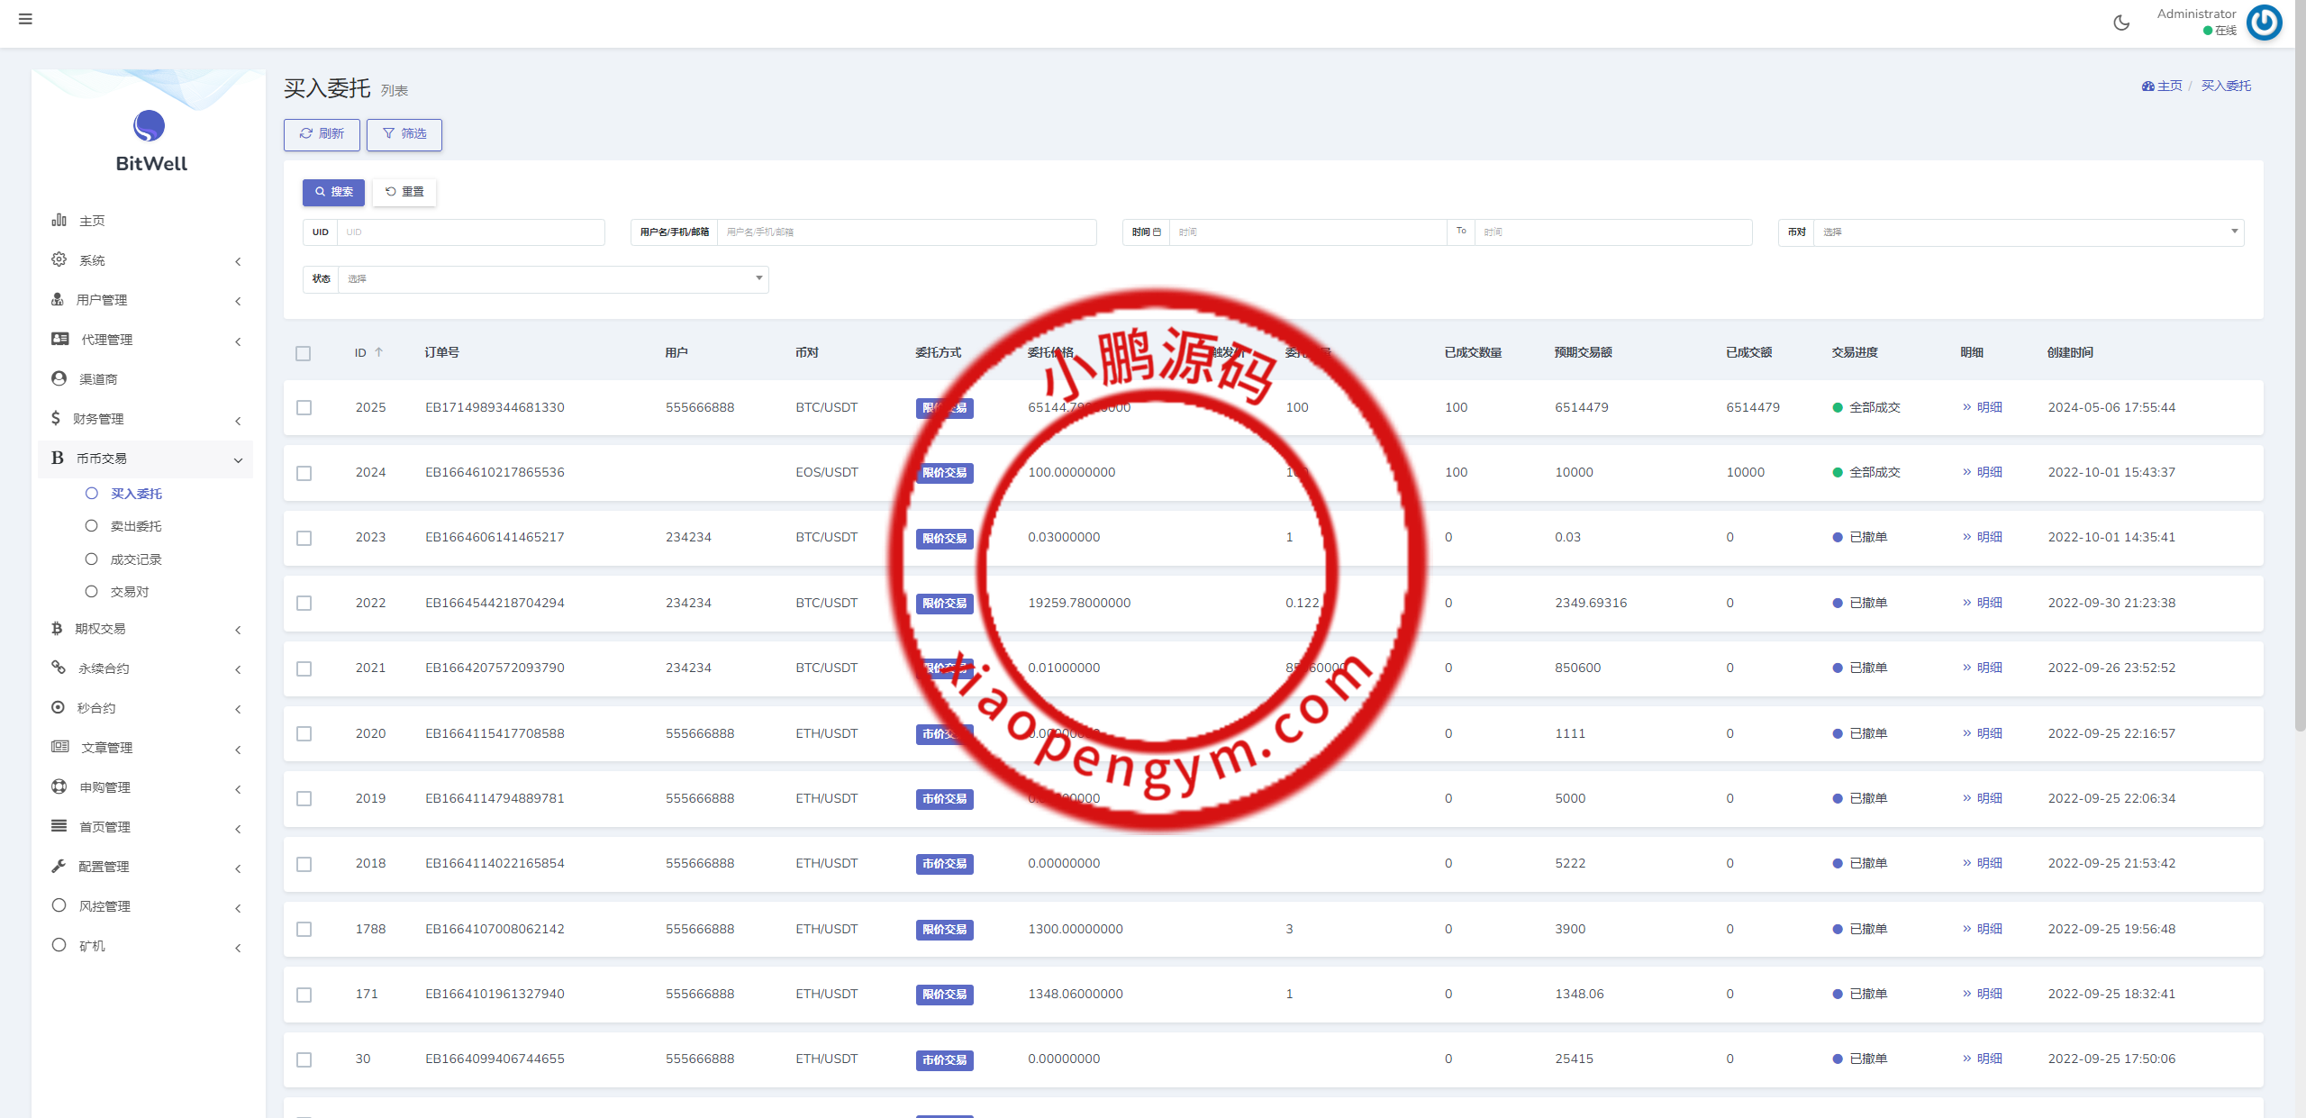Click the Administrator power avatar icon
The image size is (2306, 1118).
pyautogui.click(x=2264, y=23)
